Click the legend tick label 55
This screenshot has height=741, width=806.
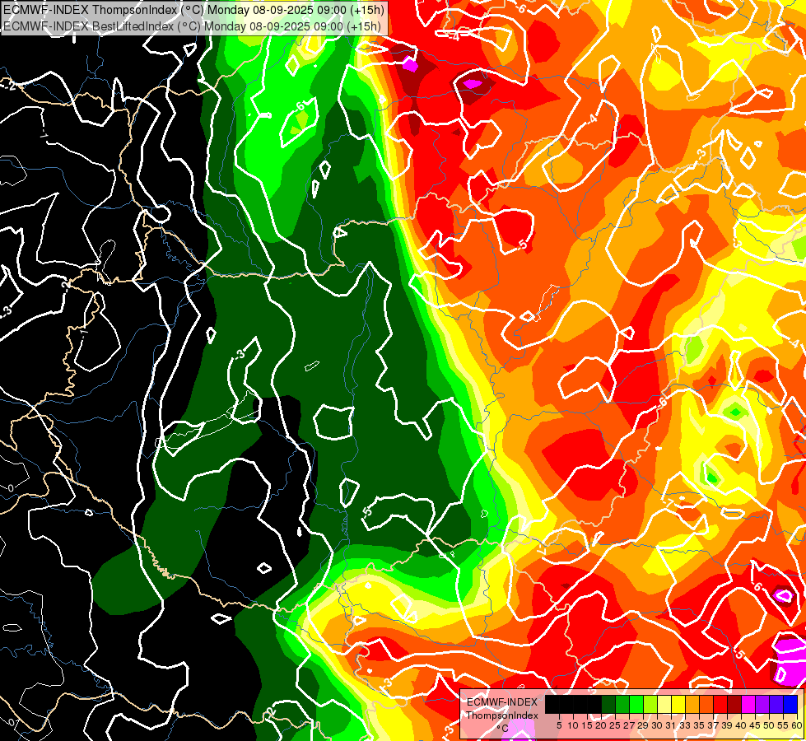click(782, 725)
